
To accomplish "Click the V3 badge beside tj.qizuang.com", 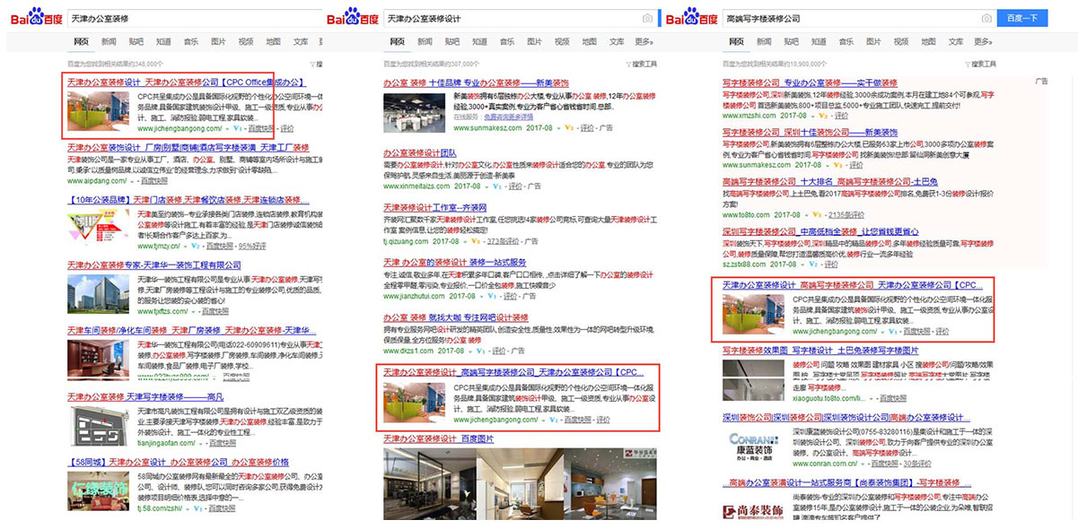I will [477, 241].
